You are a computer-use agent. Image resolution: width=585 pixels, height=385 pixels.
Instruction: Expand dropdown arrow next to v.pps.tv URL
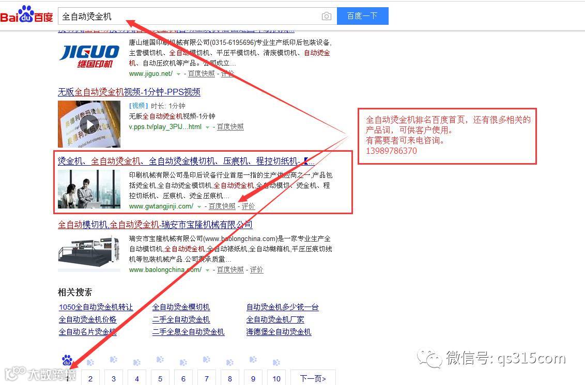pyautogui.click(x=207, y=127)
